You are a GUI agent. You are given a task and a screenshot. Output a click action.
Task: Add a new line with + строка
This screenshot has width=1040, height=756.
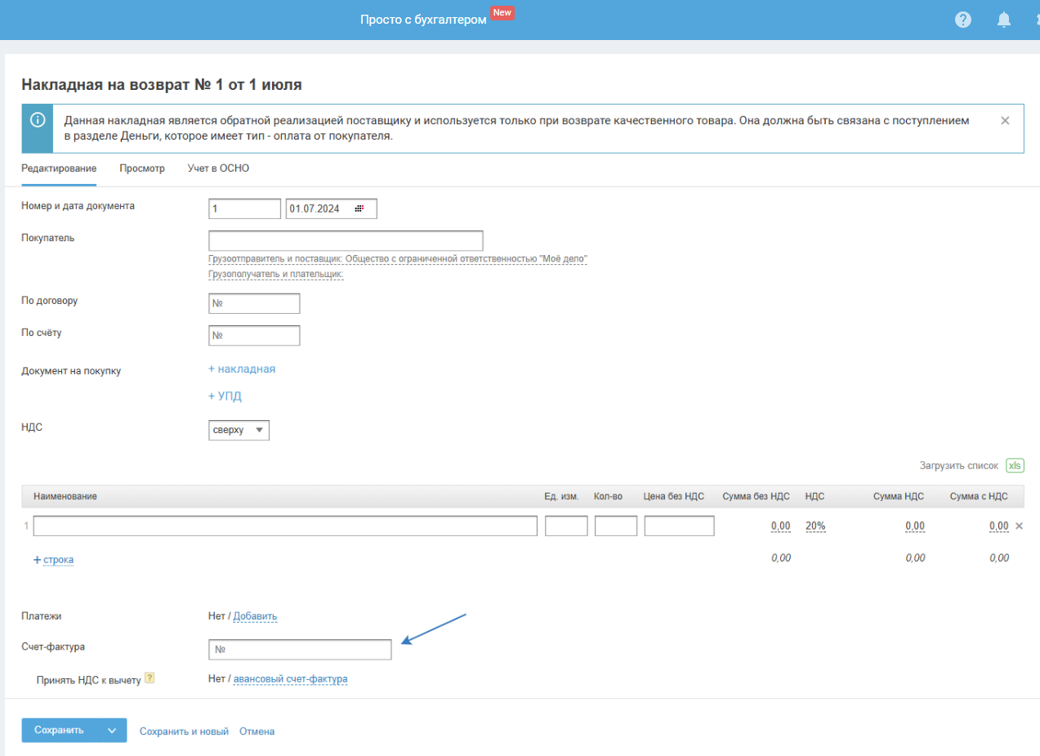click(x=54, y=560)
